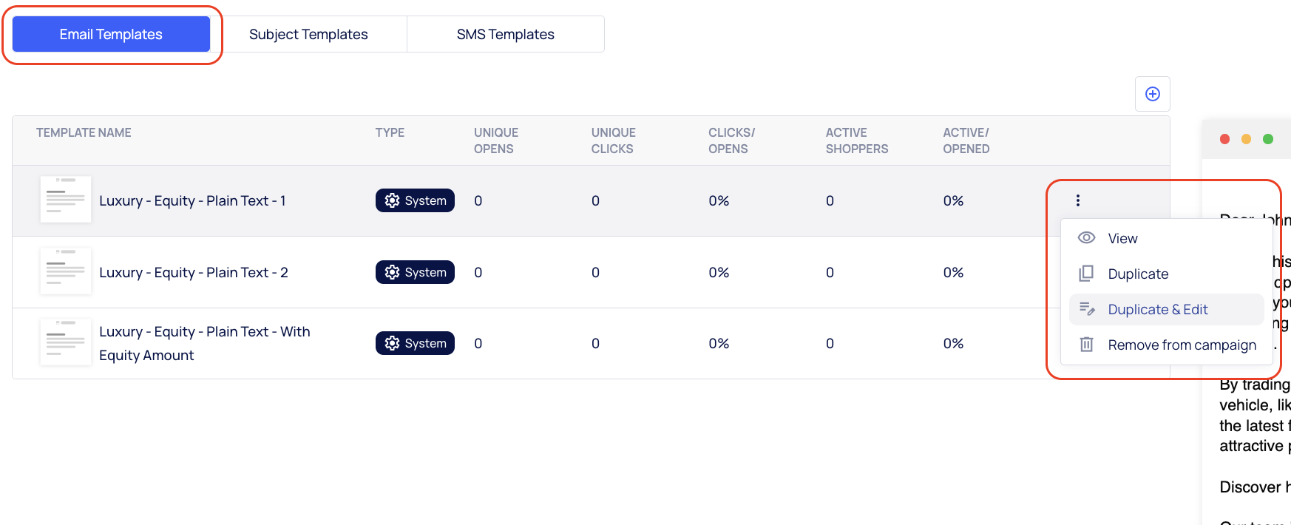Screen dimensions: 1291x525
Task: Click the eye icon next to View
Action: 1086,238
